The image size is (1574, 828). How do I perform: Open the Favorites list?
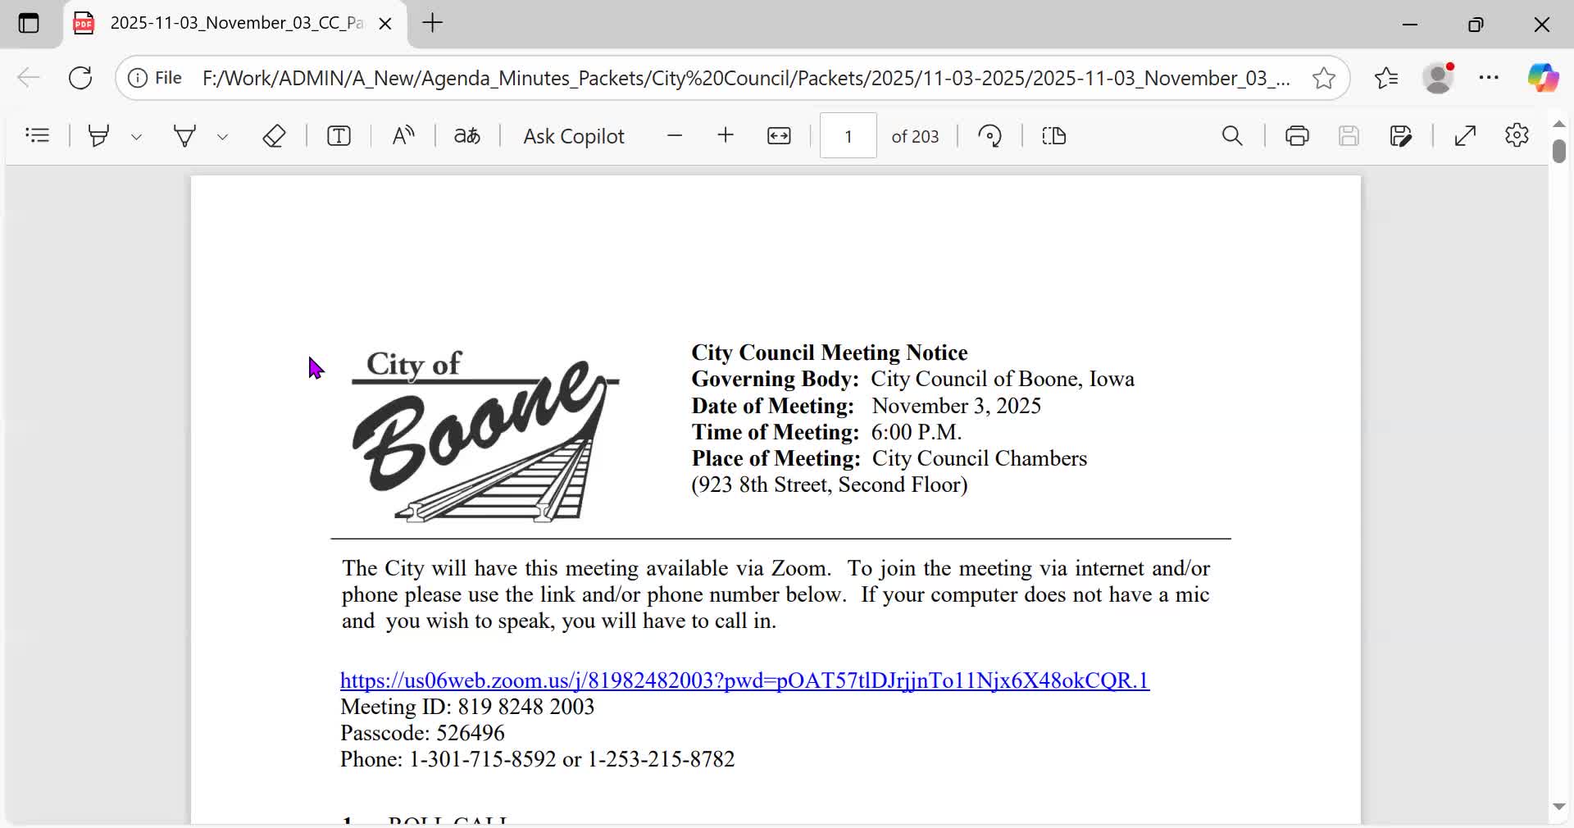(1386, 78)
